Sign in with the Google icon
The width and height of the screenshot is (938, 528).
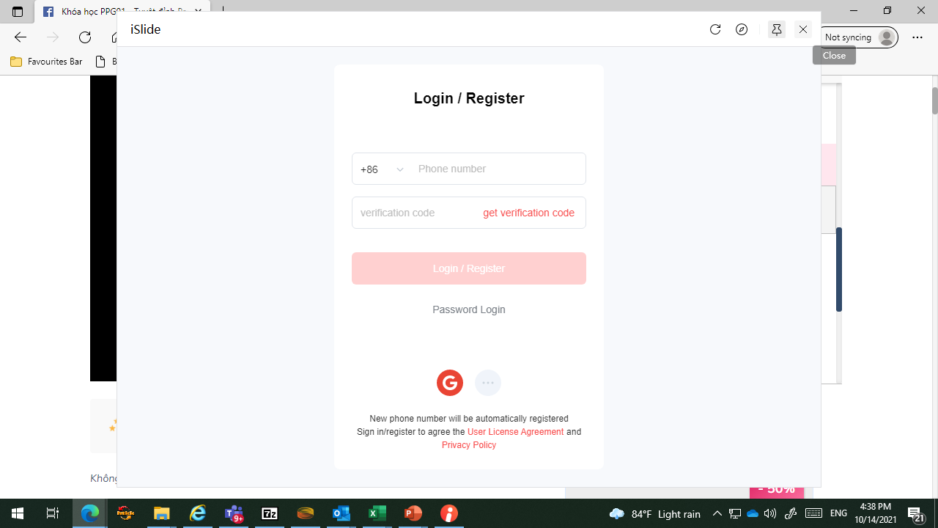tap(450, 383)
